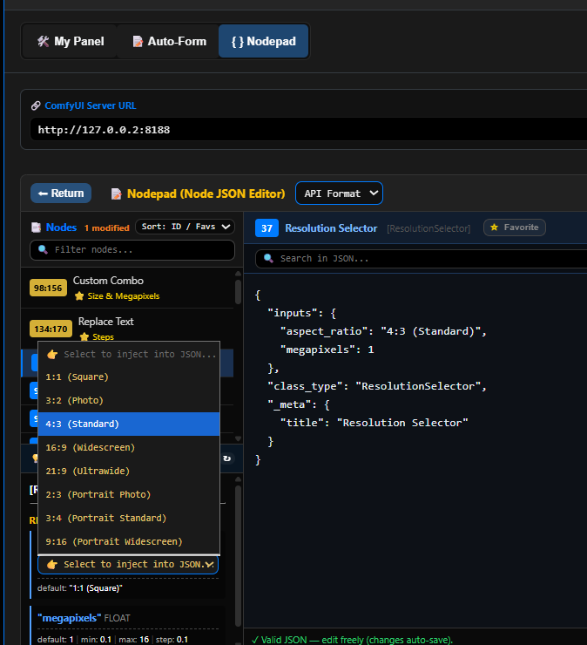This screenshot has height=645, width=587.
Task: Open the API Format dropdown
Action: pos(339,193)
